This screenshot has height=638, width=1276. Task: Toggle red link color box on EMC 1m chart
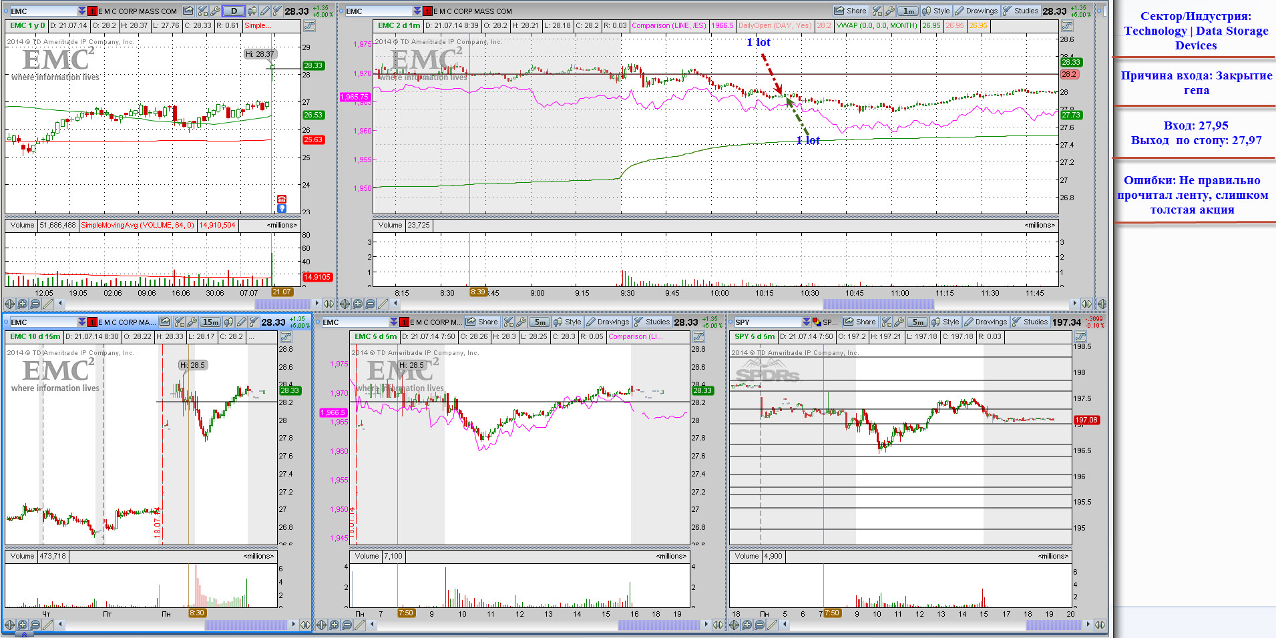427,11
